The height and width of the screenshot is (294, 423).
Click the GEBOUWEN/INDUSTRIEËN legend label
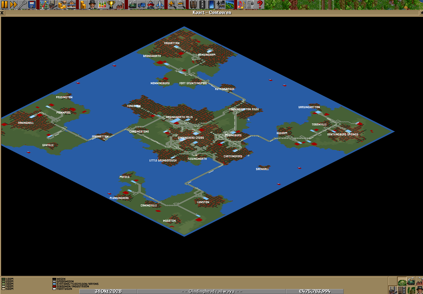[x=73, y=286]
